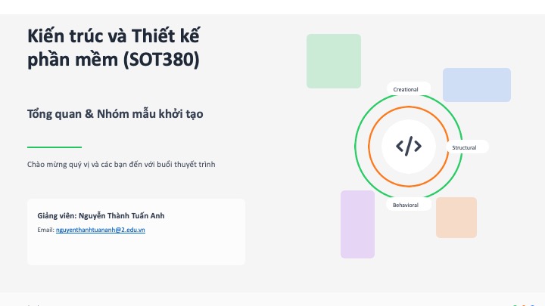This screenshot has height=306, width=545.
Task: Click the tall purple rectangle shape
Action: (x=357, y=224)
